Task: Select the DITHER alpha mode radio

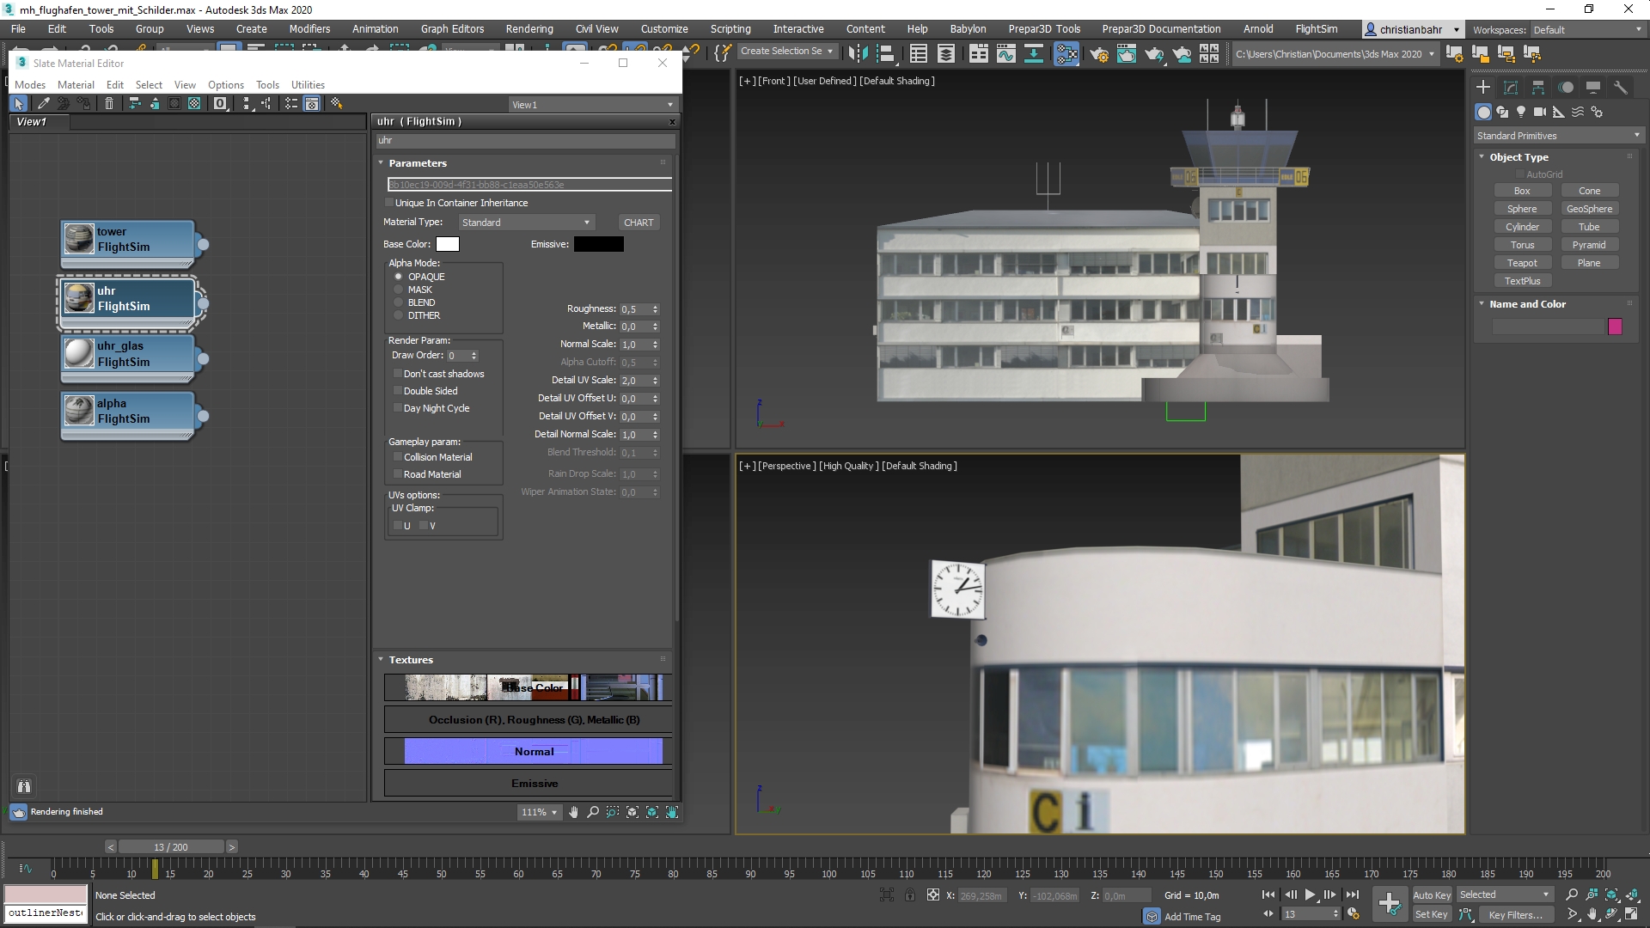Action: [x=398, y=315]
